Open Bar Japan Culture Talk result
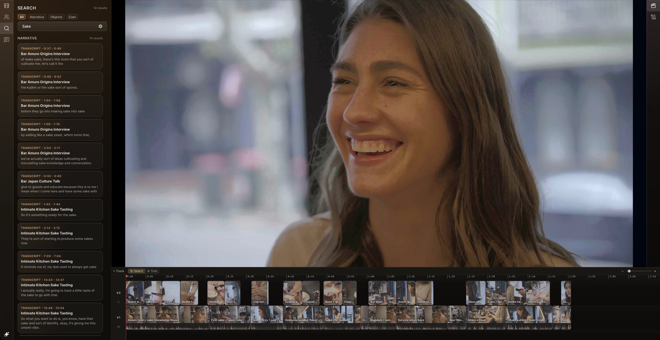 tap(60, 184)
